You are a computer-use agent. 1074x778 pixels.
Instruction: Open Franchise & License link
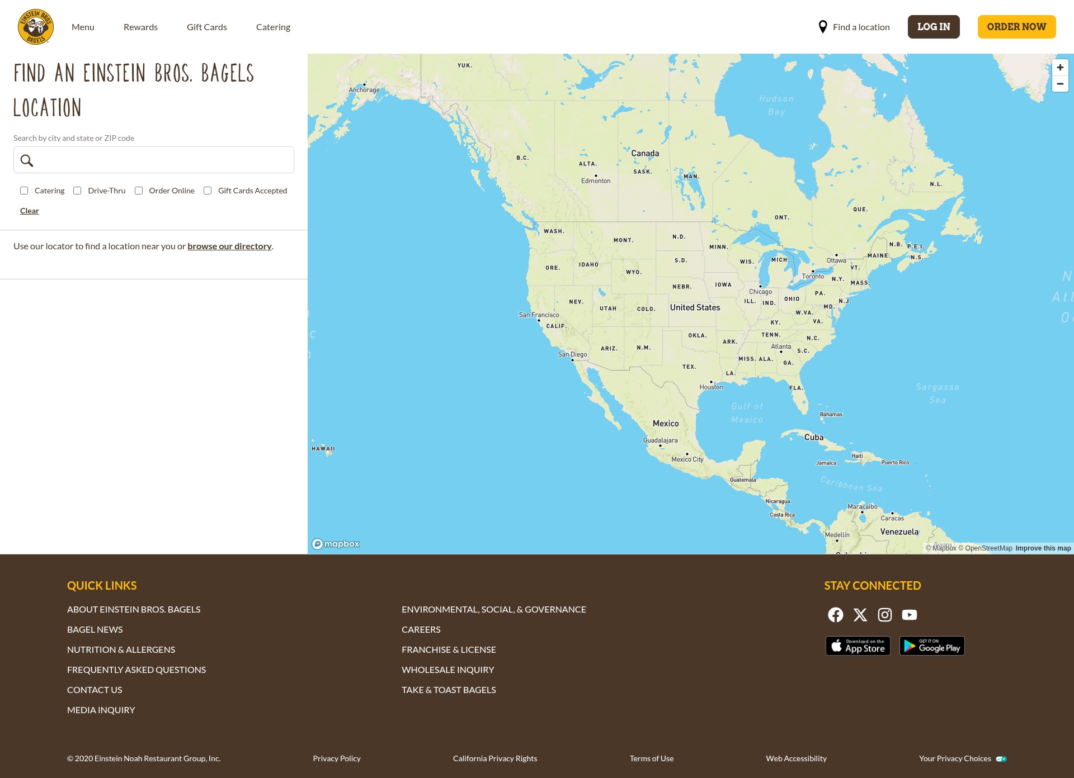(x=449, y=649)
